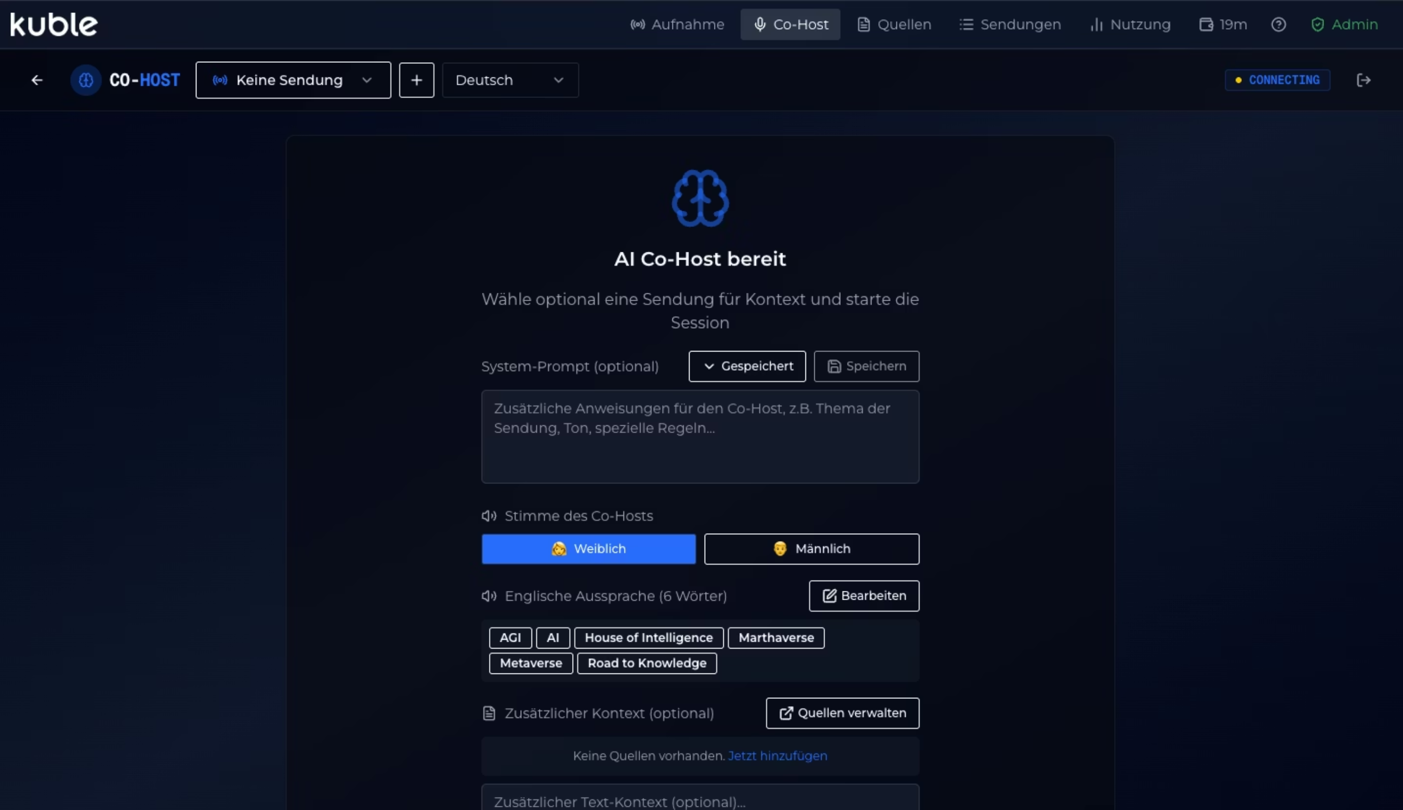Image resolution: width=1403 pixels, height=810 pixels.
Task: Expand the Deutsch language dropdown
Action: 510,80
